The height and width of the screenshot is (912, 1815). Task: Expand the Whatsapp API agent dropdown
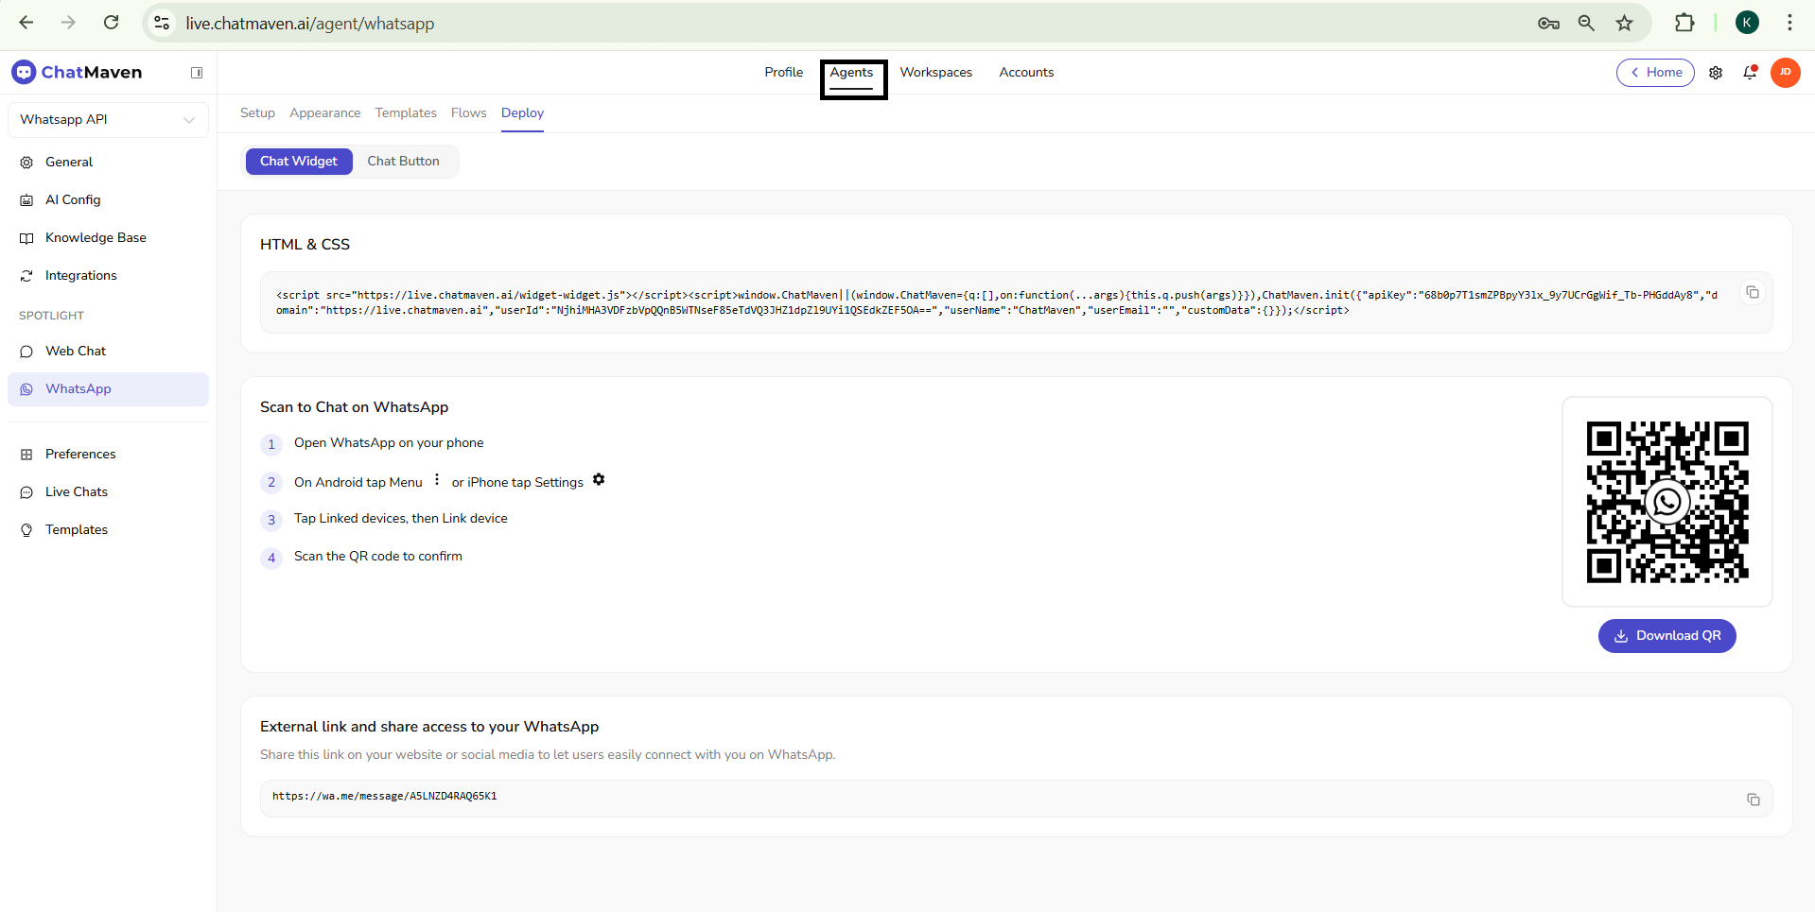pos(108,120)
